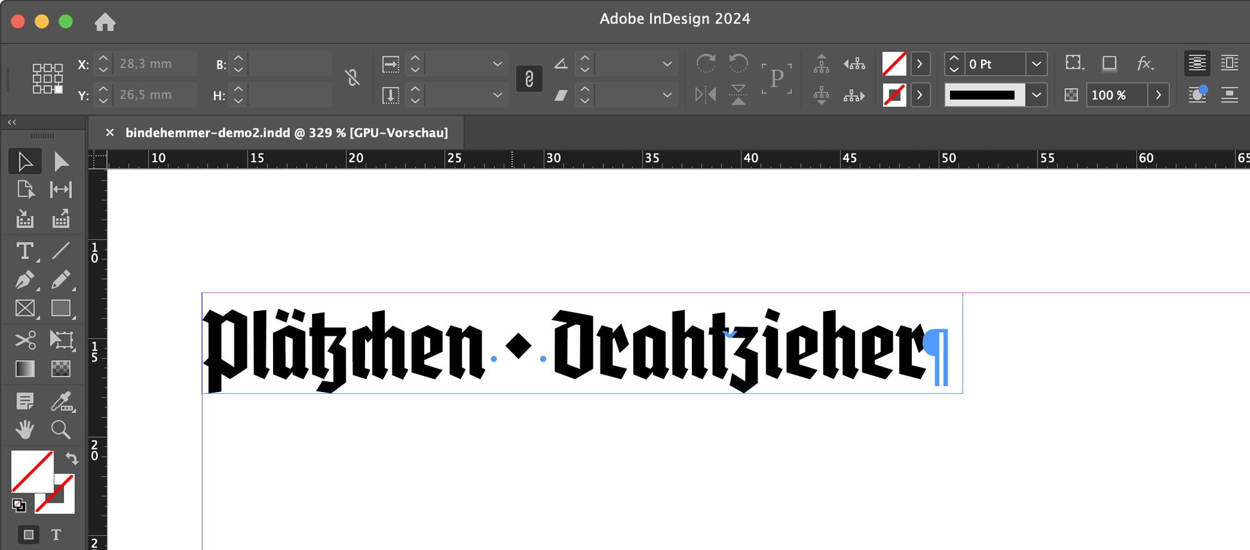The width and height of the screenshot is (1250, 550).
Task: Click the Fill box in tools panel
Action: [x=32, y=471]
